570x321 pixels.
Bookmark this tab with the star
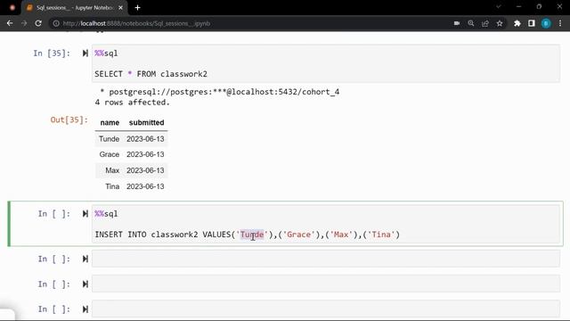pyautogui.click(x=500, y=23)
